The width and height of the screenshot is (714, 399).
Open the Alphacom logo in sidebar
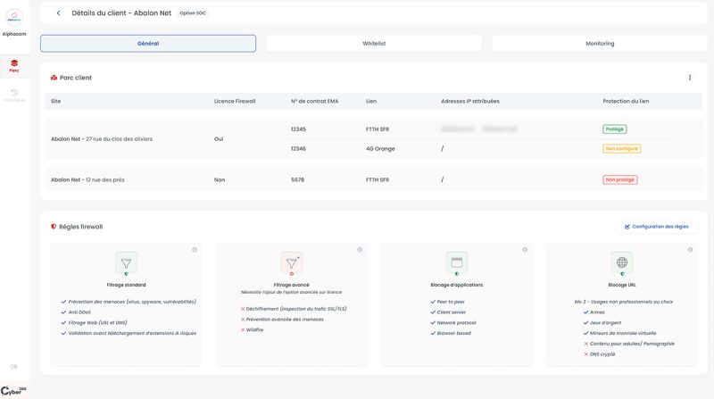(x=14, y=18)
